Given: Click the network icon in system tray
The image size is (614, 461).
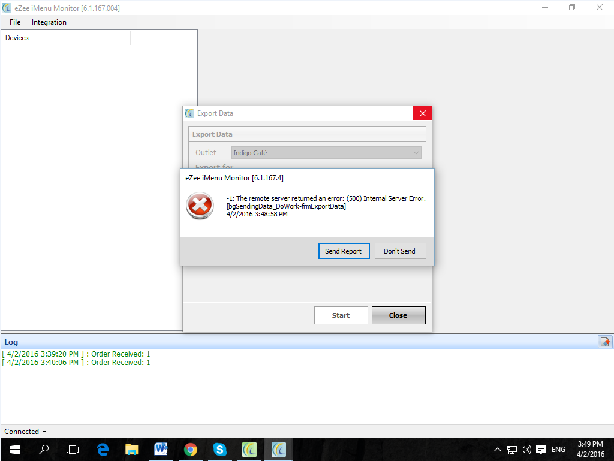Looking at the screenshot, I should pos(512,450).
